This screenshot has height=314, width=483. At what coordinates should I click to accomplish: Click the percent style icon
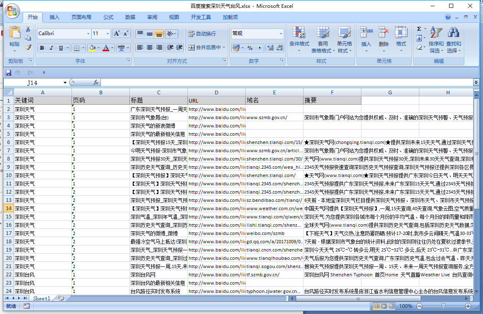point(250,48)
